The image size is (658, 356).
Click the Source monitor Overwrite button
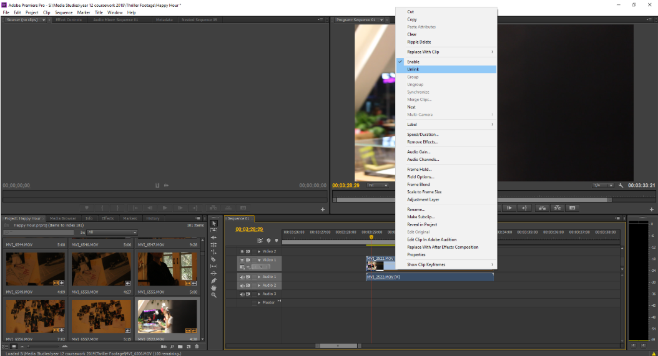pyautogui.click(x=228, y=208)
